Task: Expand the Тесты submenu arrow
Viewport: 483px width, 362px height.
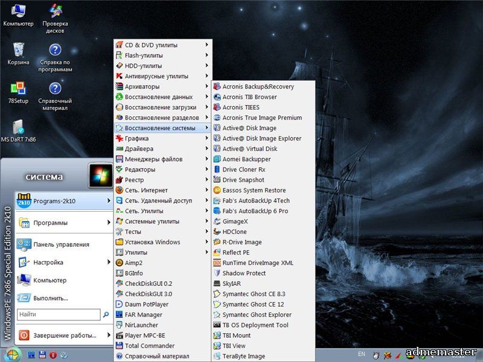Action: [206, 232]
